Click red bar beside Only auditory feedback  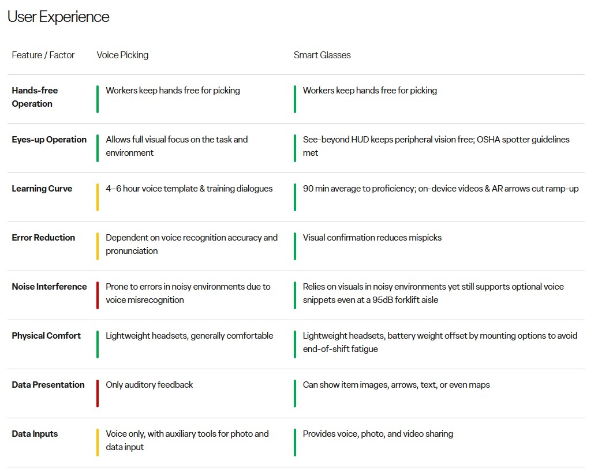[98, 393]
